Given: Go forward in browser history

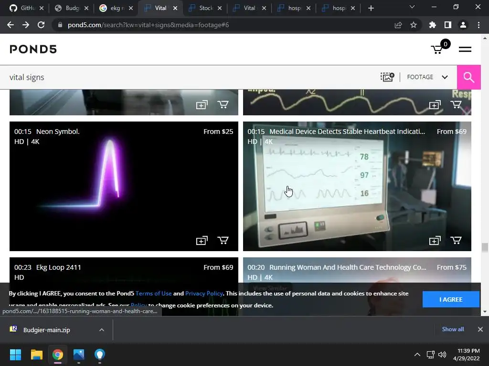Looking at the screenshot, I should (26, 25).
